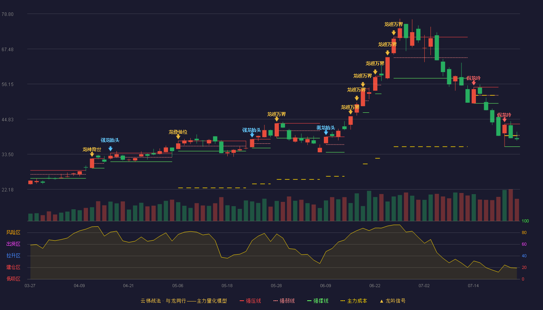This screenshot has height=310, width=543.
Task: Click the 07-14 date label
Action: coord(473,286)
